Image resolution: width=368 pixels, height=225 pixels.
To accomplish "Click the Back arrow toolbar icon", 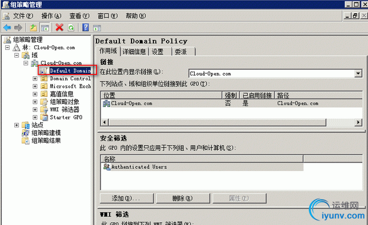I will (x=7, y=28).
